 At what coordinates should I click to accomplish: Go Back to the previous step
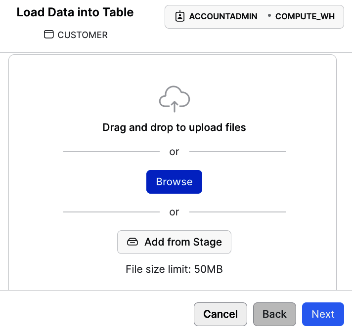274,314
